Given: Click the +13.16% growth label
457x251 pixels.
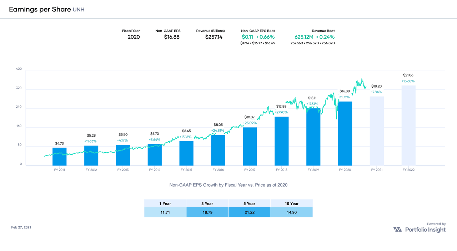Looking at the screenshot, I should pyautogui.click(x=186, y=137).
